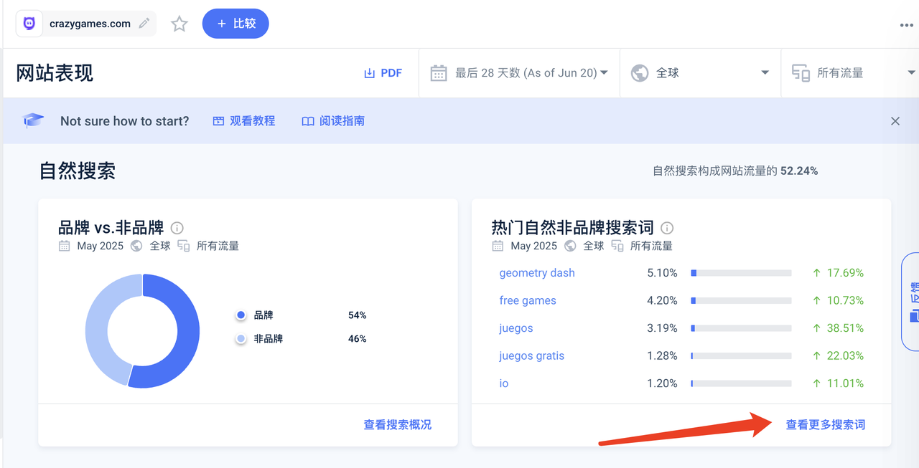
Task: Click 查看搜索概况 link
Action: [x=398, y=425]
